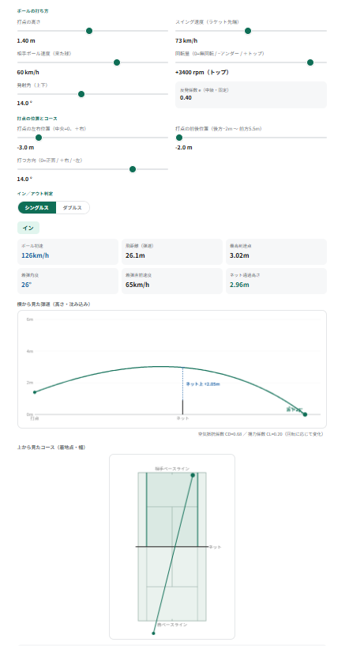The image size is (349, 646).
Task: Click the 14.0° value under 打つ方向
Action: click(24, 179)
